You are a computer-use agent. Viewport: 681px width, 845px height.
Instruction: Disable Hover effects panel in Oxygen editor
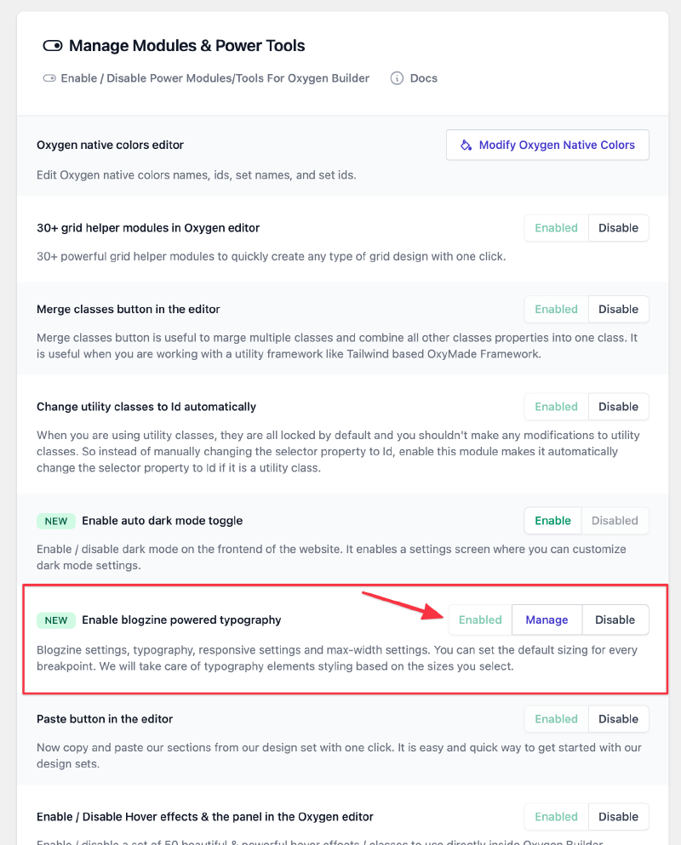618,817
